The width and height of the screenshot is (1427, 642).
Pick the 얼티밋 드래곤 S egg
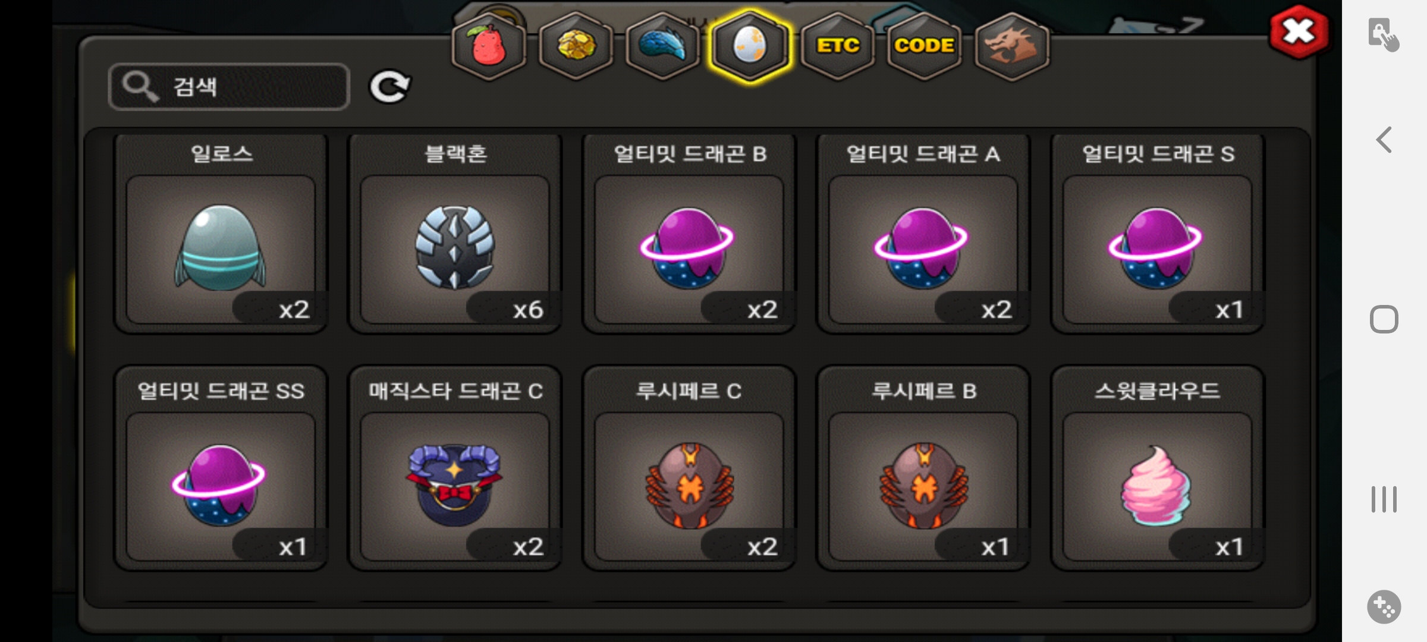coord(1158,234)
